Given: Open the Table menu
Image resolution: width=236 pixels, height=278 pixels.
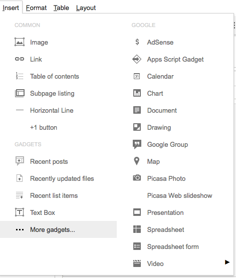Looking at the screenshot, I should (61, 8).
